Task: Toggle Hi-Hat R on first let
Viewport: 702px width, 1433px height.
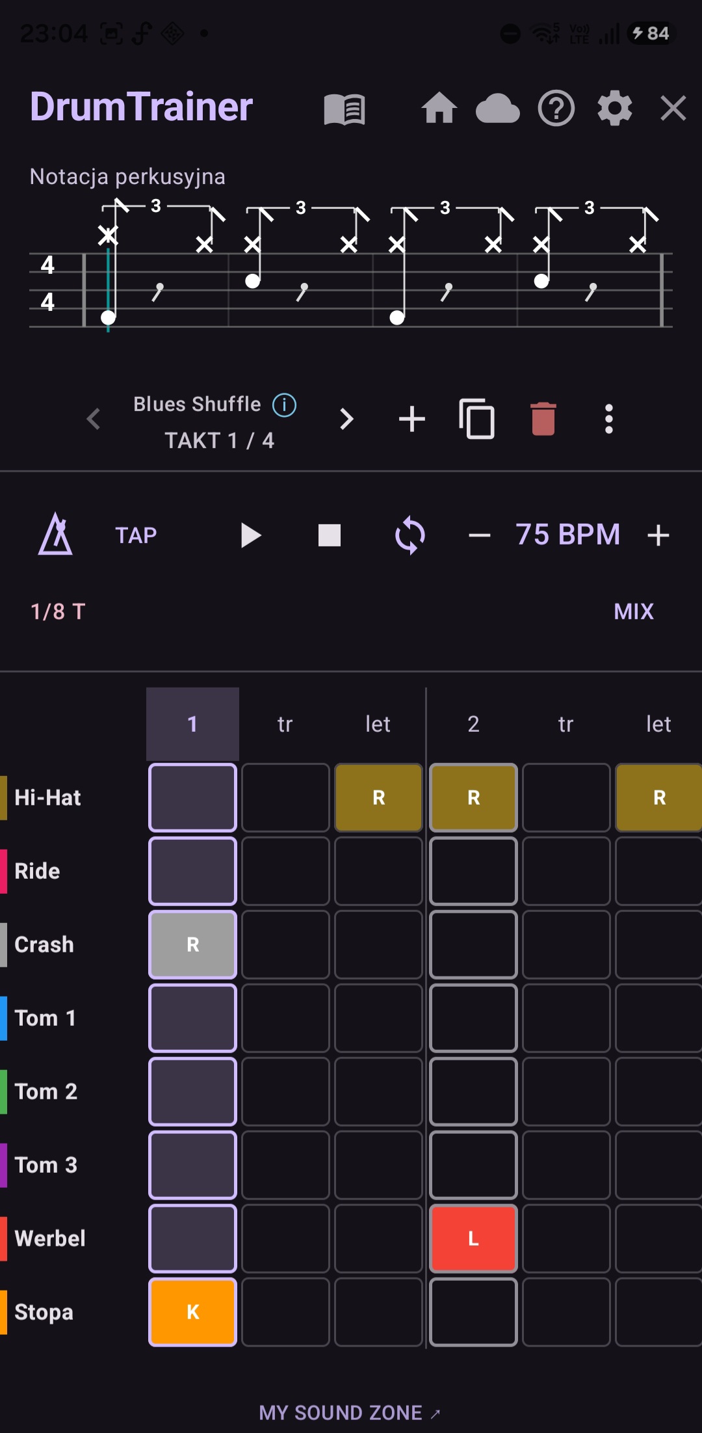Action: (378, 797)
